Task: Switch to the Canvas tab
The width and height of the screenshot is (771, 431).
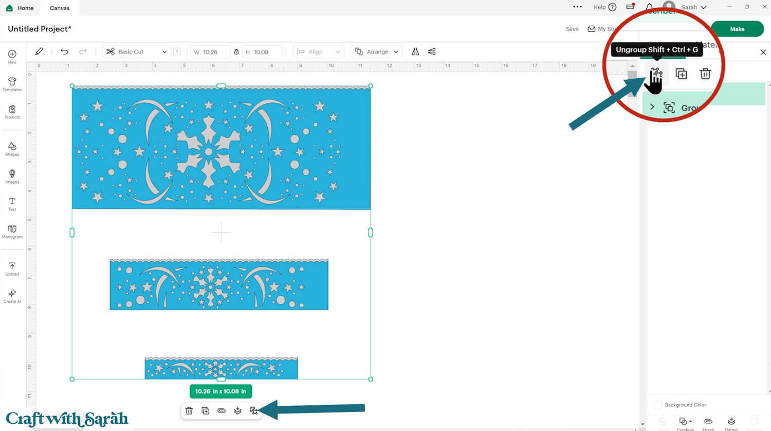Action: pyautogui.click(x=60, y=8)
